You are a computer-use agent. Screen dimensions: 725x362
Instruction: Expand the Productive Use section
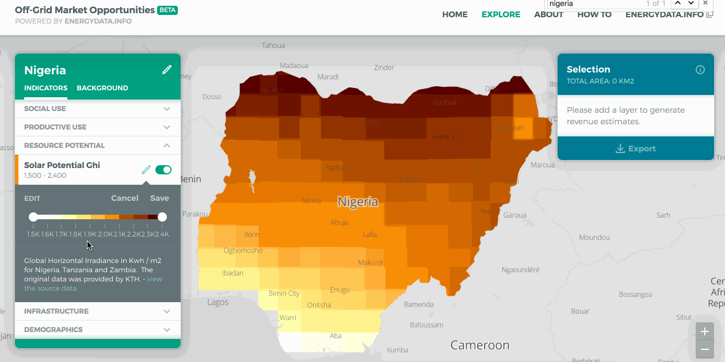pyautogui.click(x=166, y=127)
